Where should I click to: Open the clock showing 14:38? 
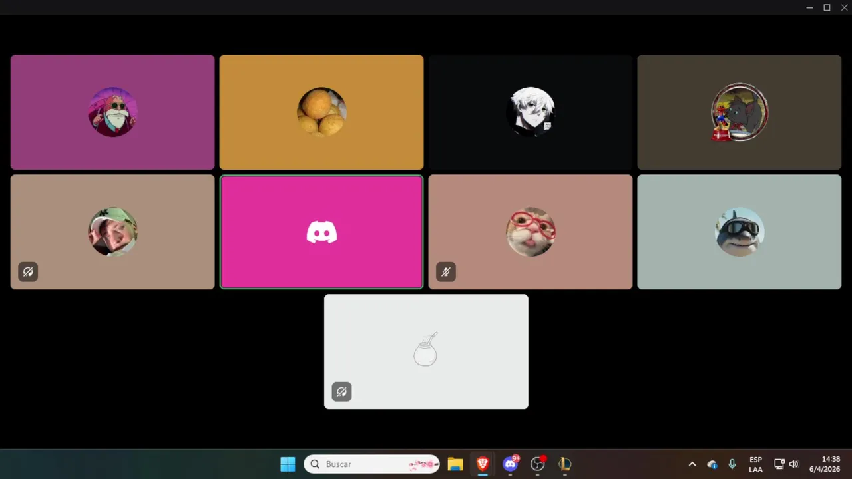(x=825, y=464)
